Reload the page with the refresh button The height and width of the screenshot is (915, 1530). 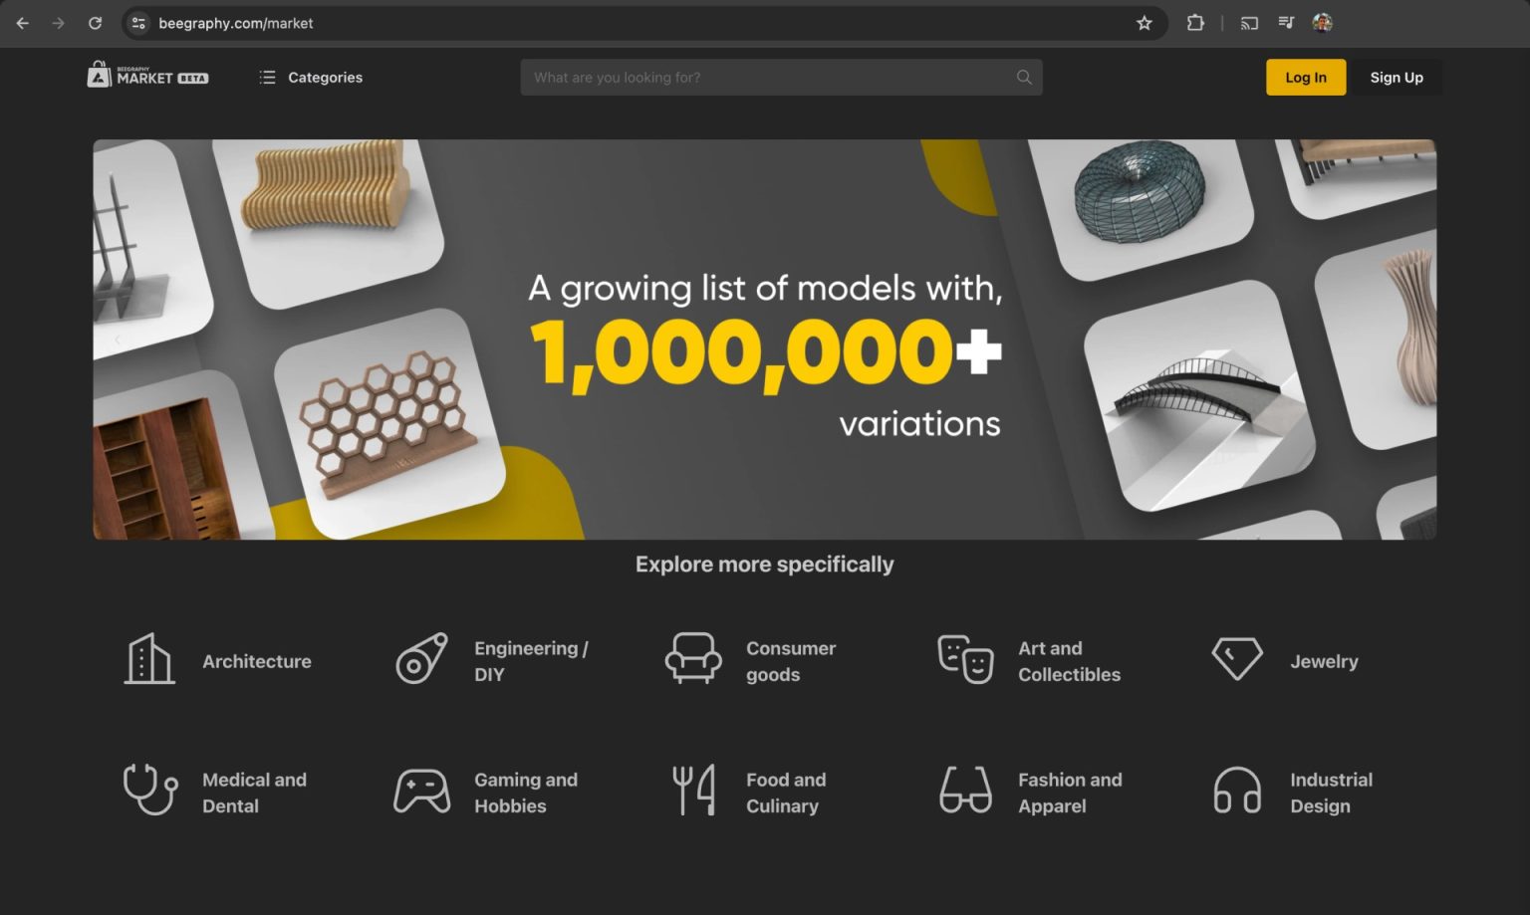[95, 23]
